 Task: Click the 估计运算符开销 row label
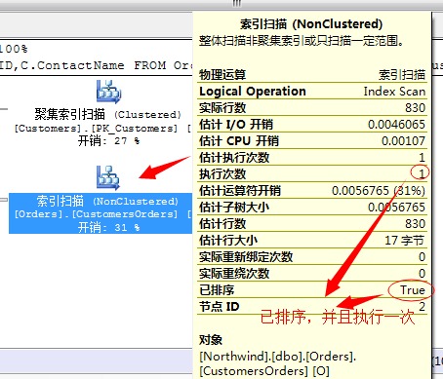(x=240, y=191)
